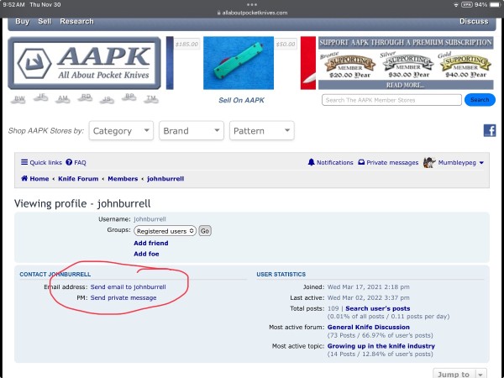Click the Mumbleypeg avatar image
504x378 pixels.
pos(429,163)
